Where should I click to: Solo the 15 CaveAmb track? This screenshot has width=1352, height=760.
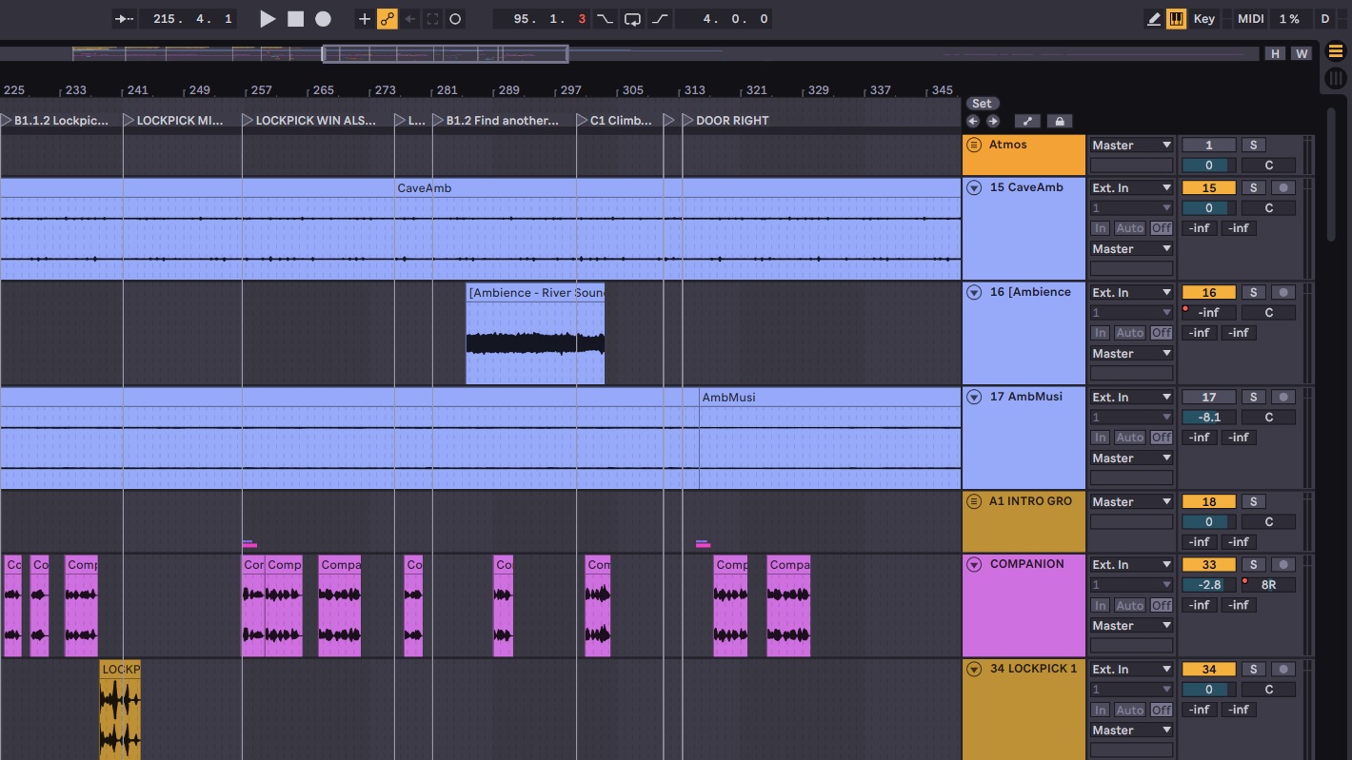point(1253,187)
